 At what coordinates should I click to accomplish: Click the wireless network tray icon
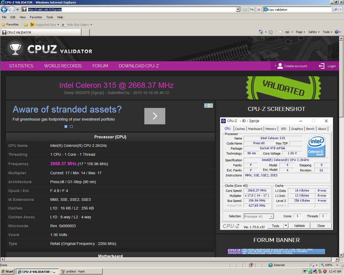pyautogui.click(x=305, y=272)
